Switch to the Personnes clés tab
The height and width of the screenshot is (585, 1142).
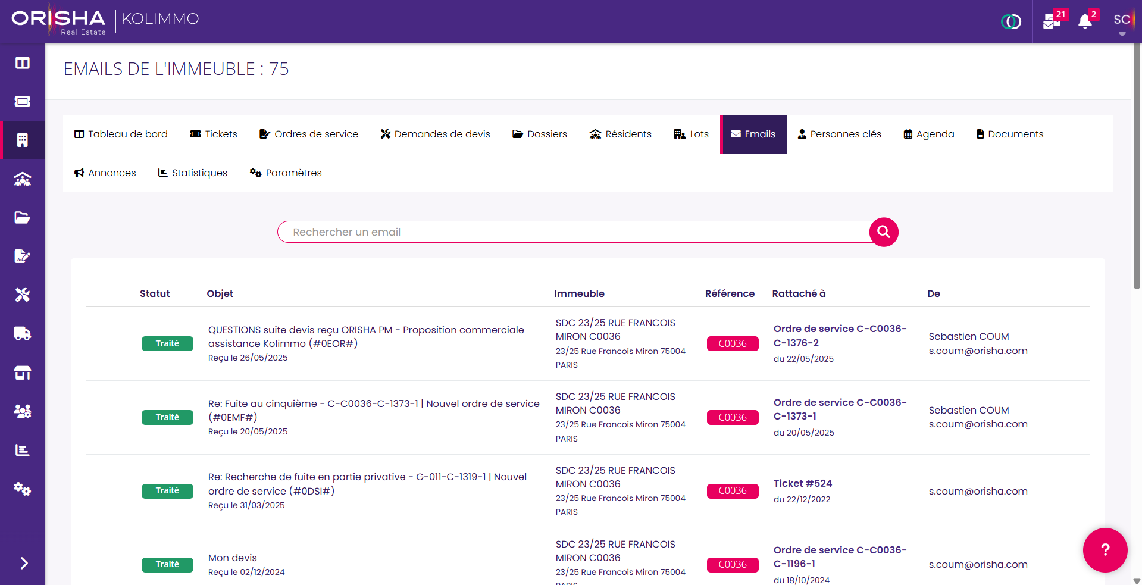[x=840, y=134]
